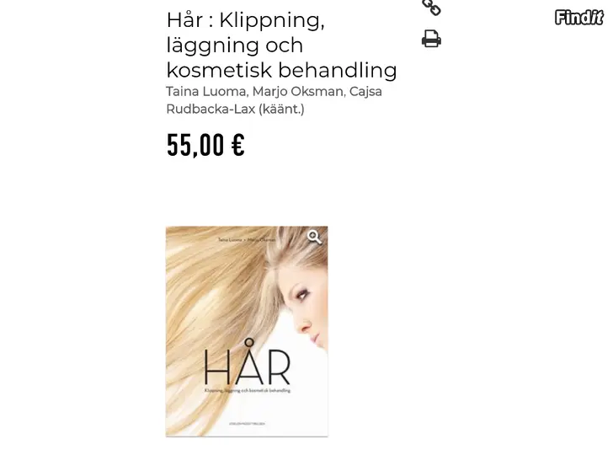The width and height of the screenshot is (613, 460).
Task: Click translator surname Rudbacka-Lax
Action: point(211,109)
